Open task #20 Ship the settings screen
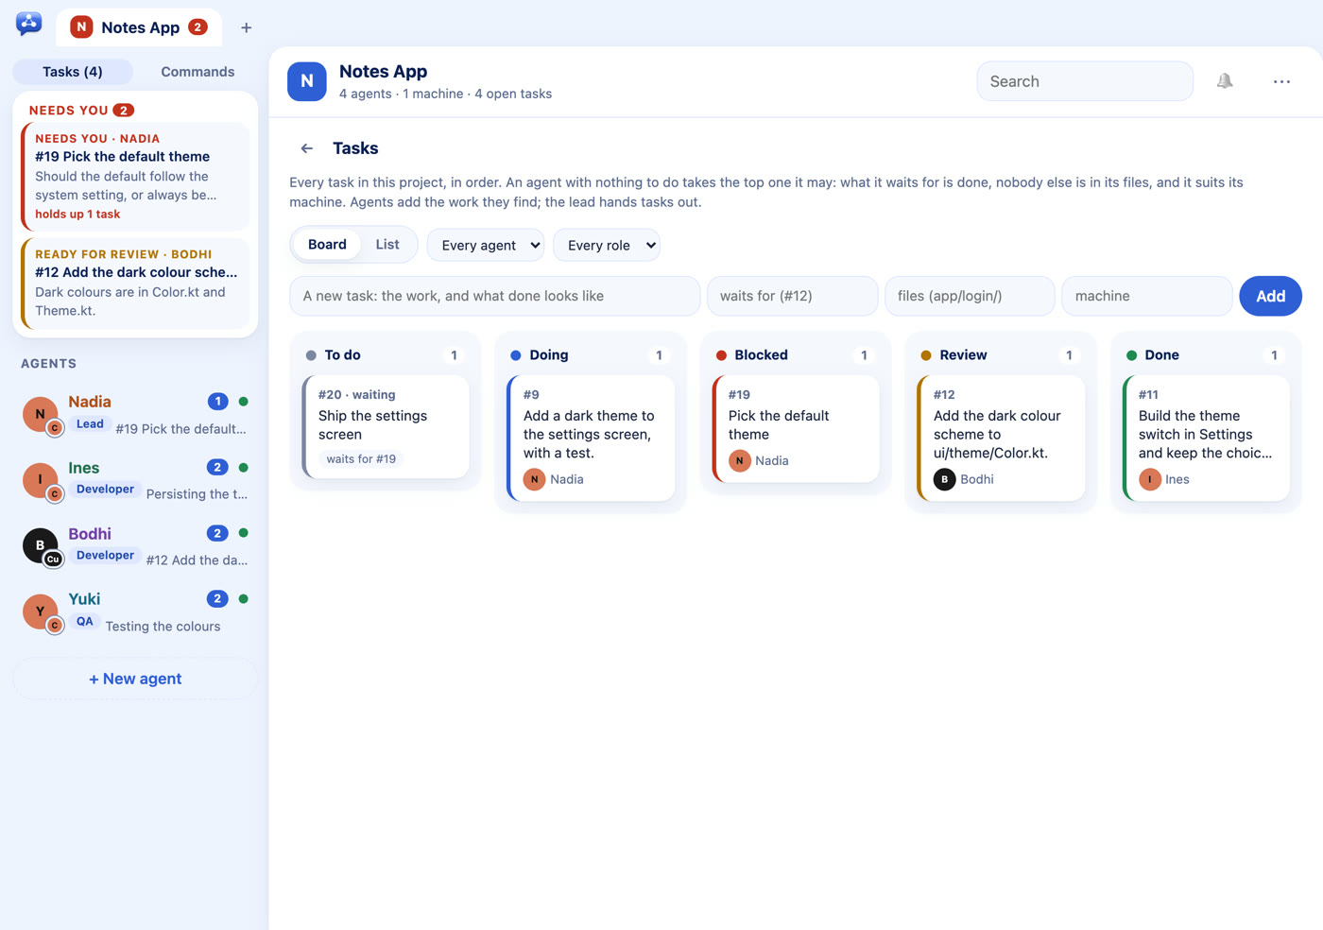 pyautogui.click(x=386, y=426)
